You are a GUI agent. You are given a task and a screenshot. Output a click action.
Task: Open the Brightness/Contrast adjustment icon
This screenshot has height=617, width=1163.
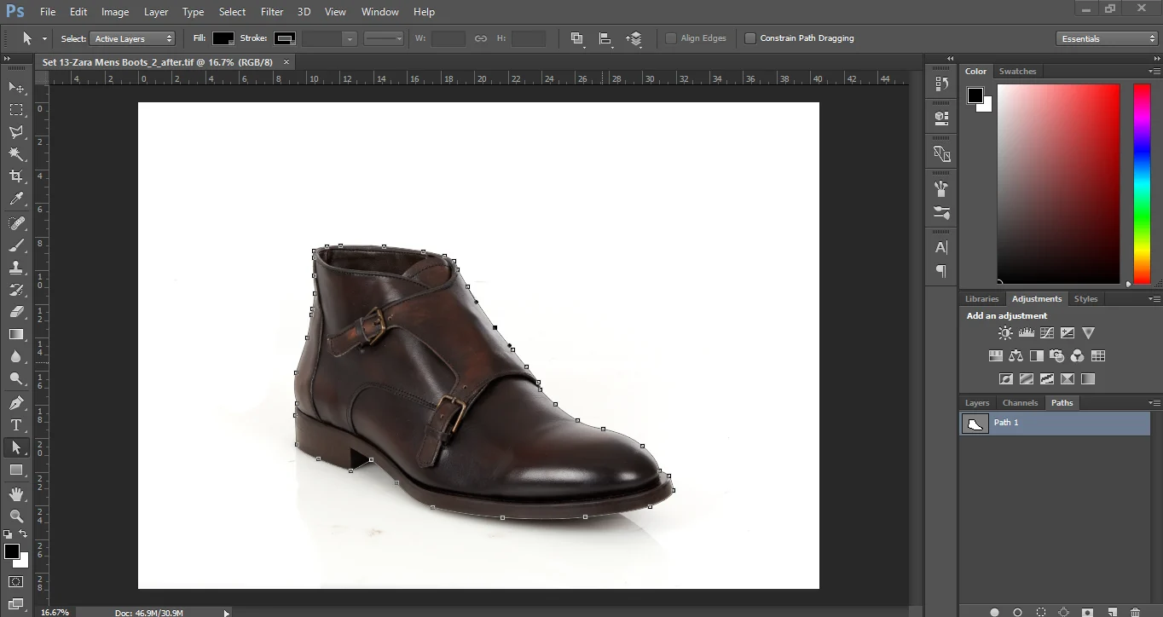point(1005,332)
